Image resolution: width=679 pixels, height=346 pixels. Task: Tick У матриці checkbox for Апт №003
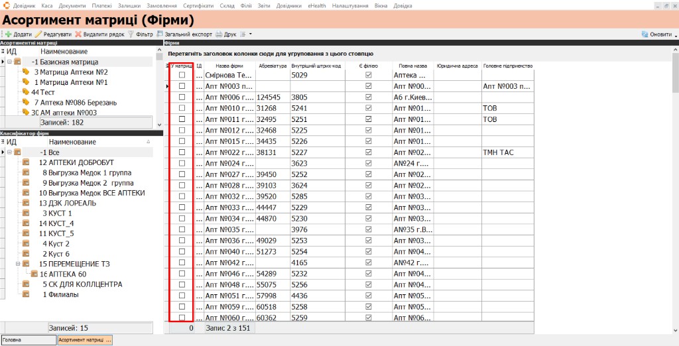point(182,86)
